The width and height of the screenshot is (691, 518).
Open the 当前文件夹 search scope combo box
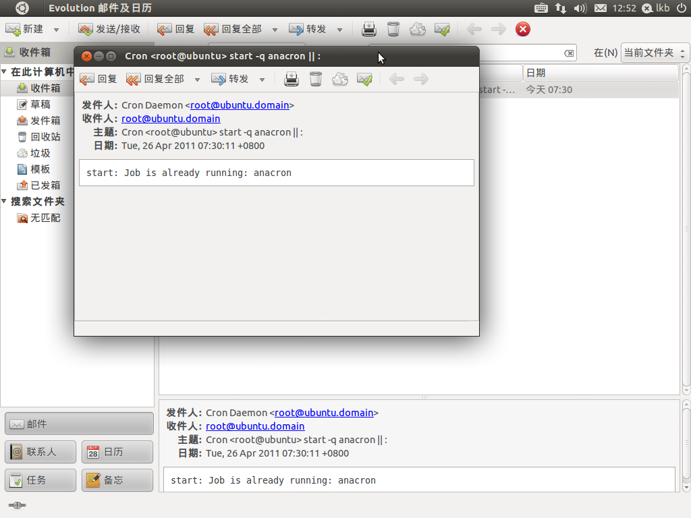tap(655, 53)
